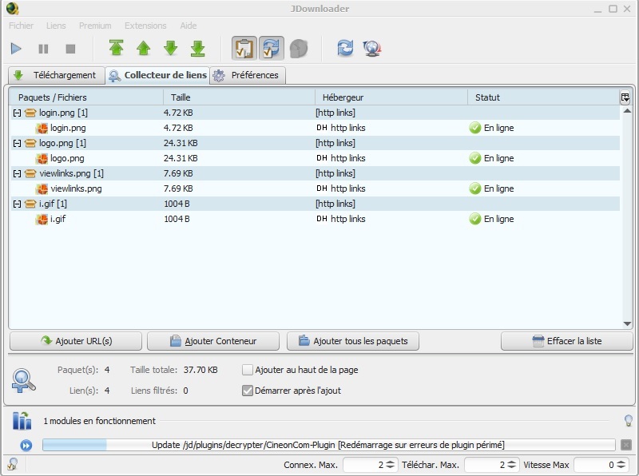
Task: Click Effacer la liste button
Action: [x=567, y=341]
